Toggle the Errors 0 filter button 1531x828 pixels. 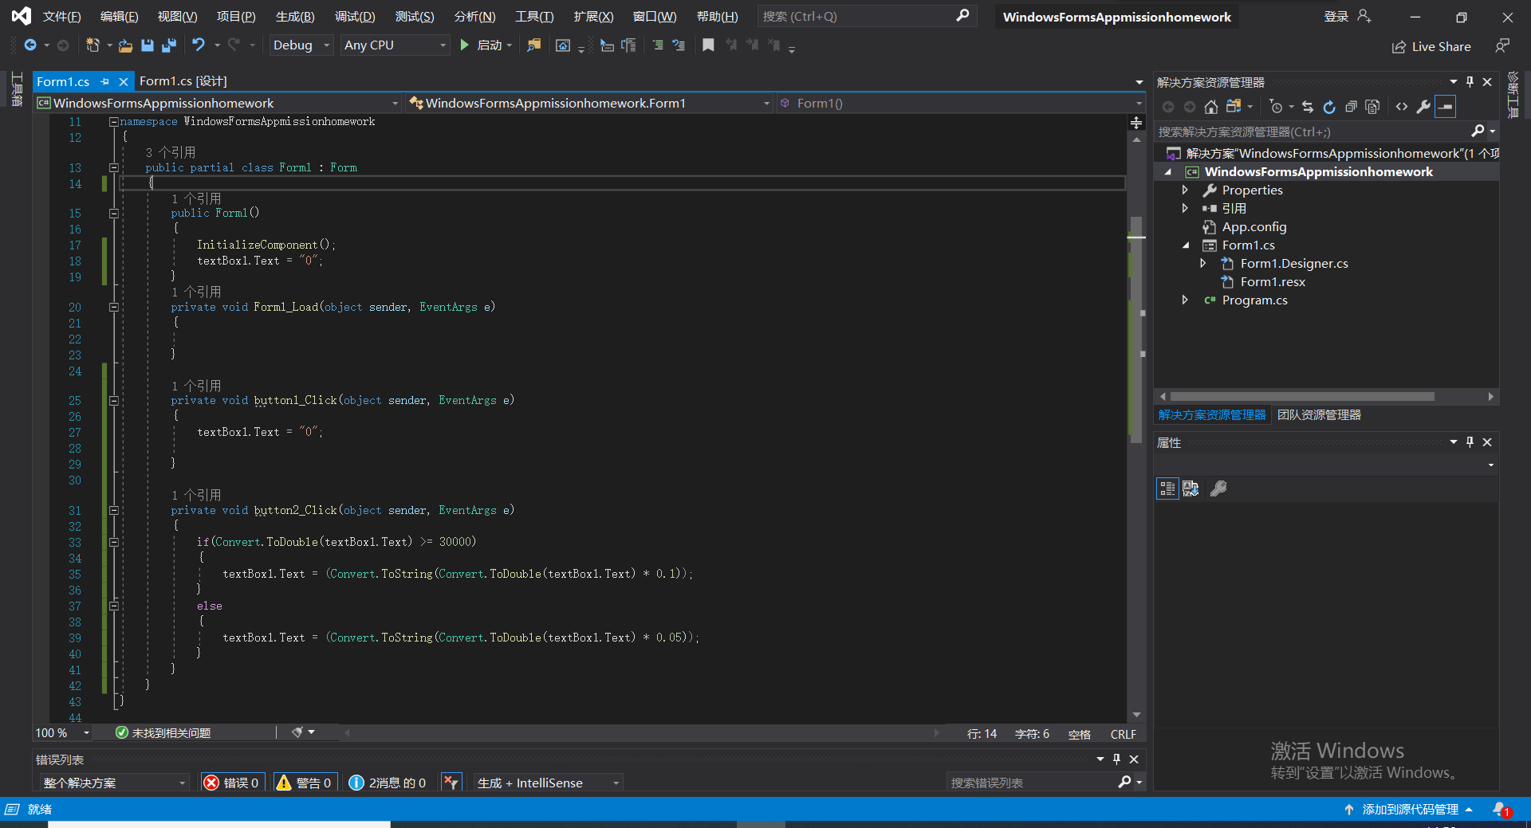232,783
